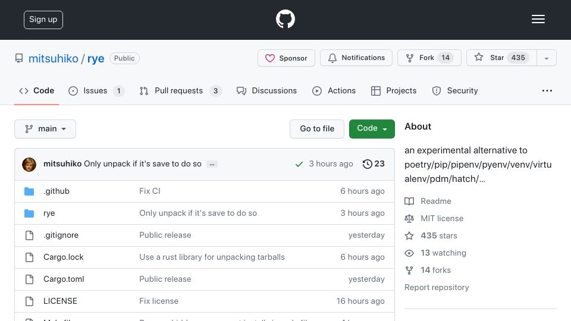Click the scales icon beside MIT license
The image size is (571, 321).
click(x=409, y=218)
